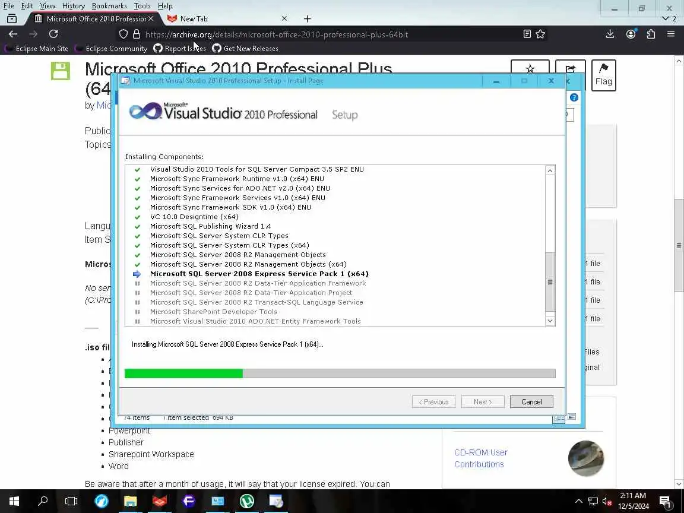Screen dimensions: 684x513
Task: Click Get New Releases bookmark
Action: click(x=245, y=49)
